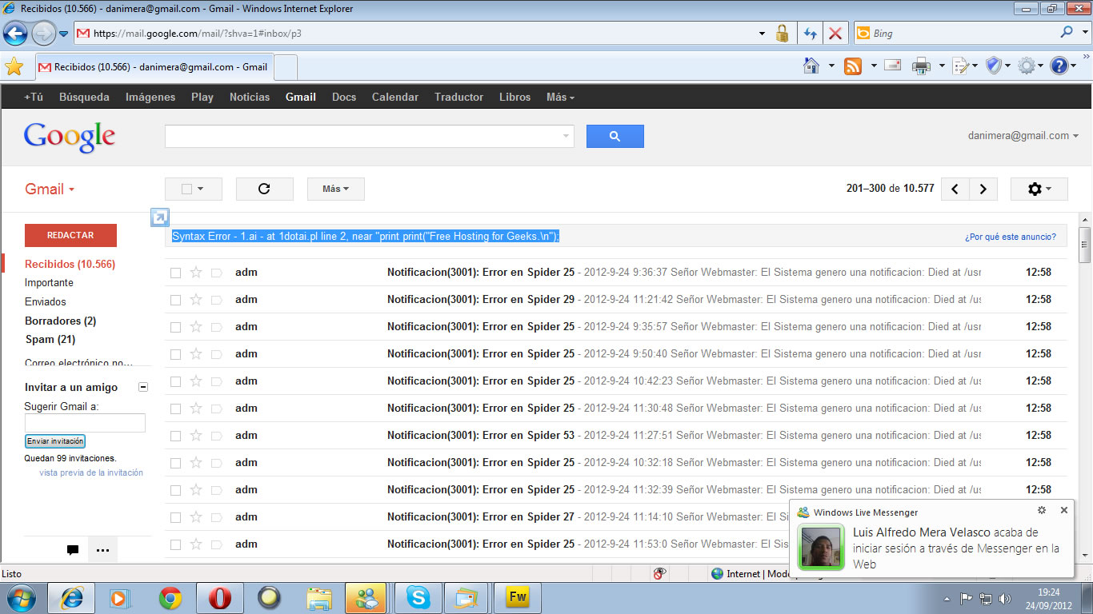Viewport: 1093px width, 614px height.
Task: Go to Home page using house icon
Action: 811,66
